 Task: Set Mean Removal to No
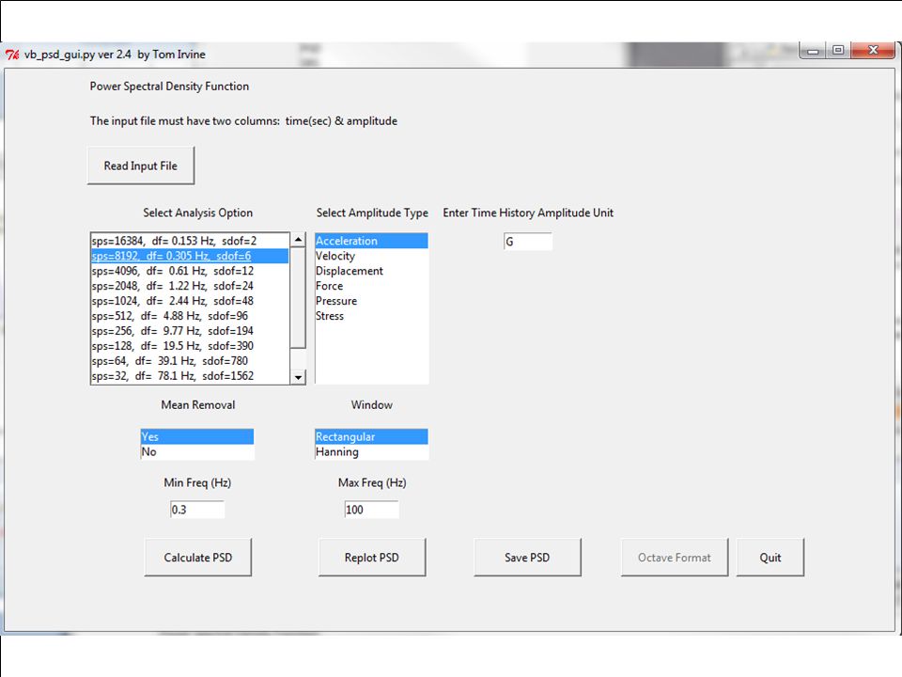(197, 451)
